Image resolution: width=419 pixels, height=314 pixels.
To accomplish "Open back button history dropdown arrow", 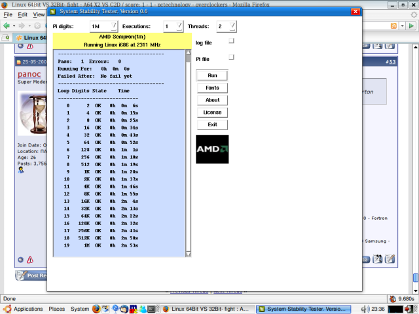I will pyautogui.click(x=14, y=26).
